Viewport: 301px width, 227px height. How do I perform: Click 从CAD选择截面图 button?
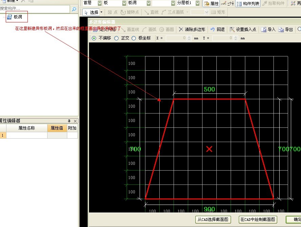213,220
